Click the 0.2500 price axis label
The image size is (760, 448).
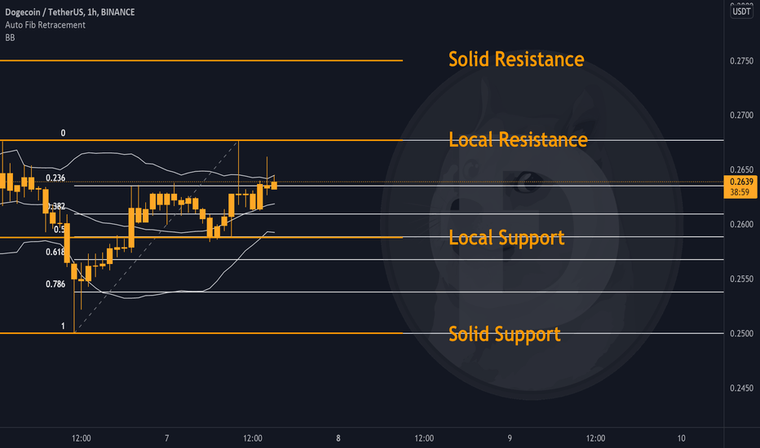[741, 334]
